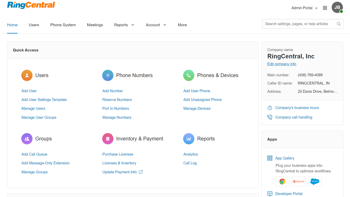Open Company's business hours link

(297, 108)
